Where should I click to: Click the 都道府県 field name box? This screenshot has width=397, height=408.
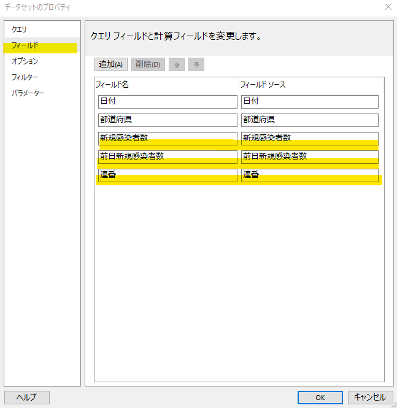168,120
